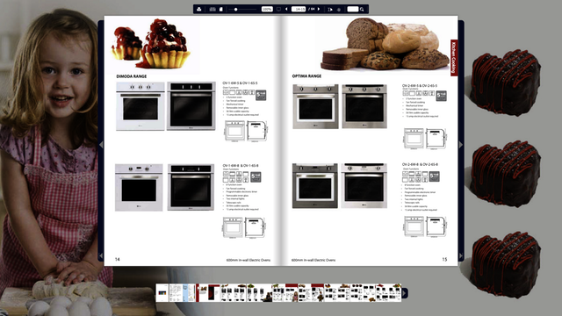Open the second thumbnail with blue column
Screen dimensions: 562x316
point(182,292)
